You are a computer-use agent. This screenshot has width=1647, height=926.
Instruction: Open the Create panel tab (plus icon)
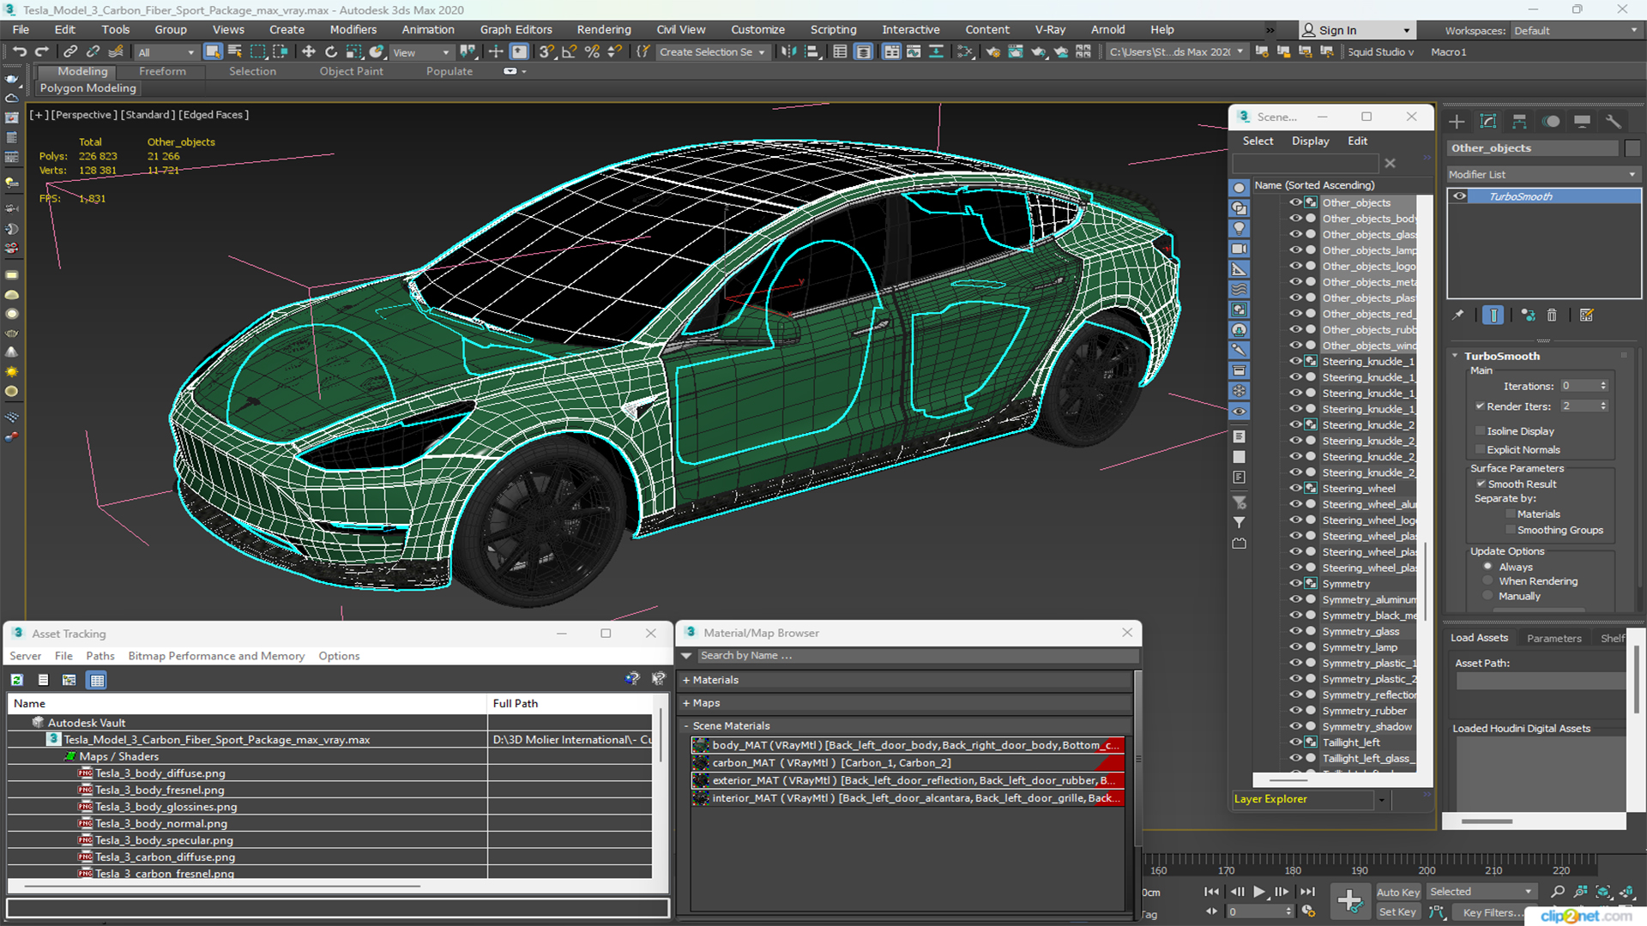tap(1457, 122)
